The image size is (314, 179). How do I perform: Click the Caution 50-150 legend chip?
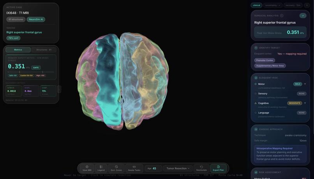[26, 76]
